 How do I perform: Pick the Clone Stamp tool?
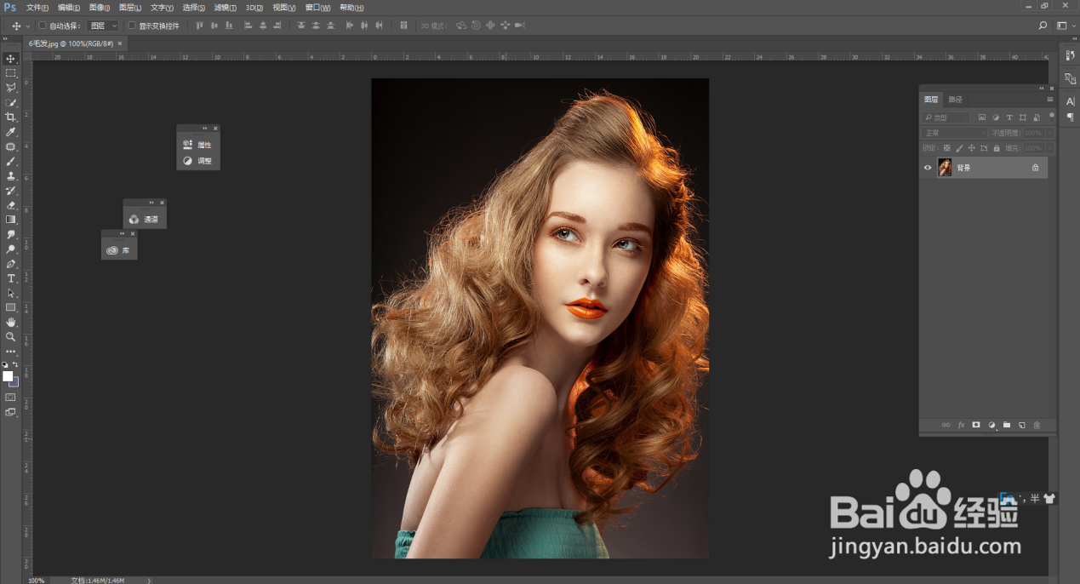click(x=11, y=175)
